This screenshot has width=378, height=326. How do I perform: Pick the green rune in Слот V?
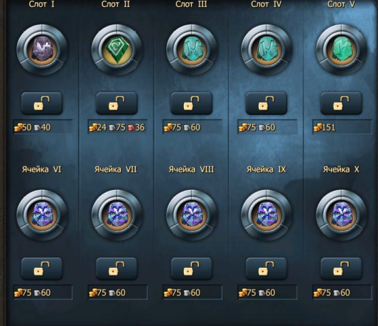341,50
